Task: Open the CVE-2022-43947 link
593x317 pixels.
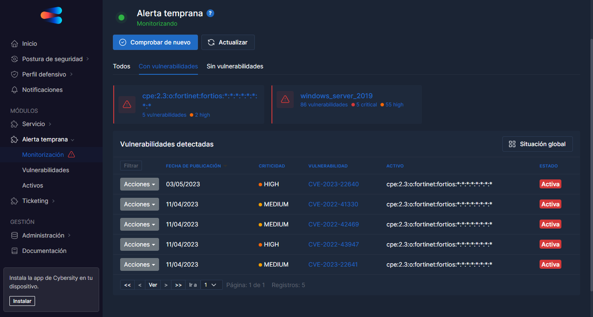Action: pyautogui.click(x=333, y=244)
